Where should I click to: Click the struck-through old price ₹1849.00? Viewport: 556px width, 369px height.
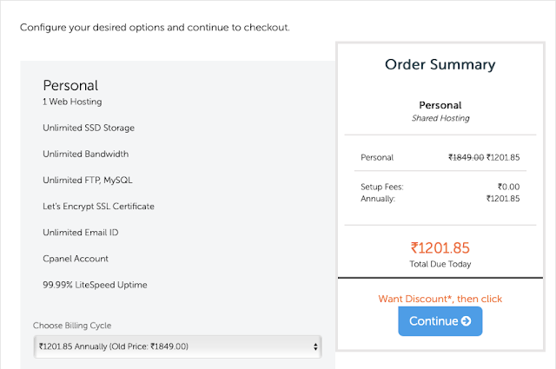click(466, 157)
